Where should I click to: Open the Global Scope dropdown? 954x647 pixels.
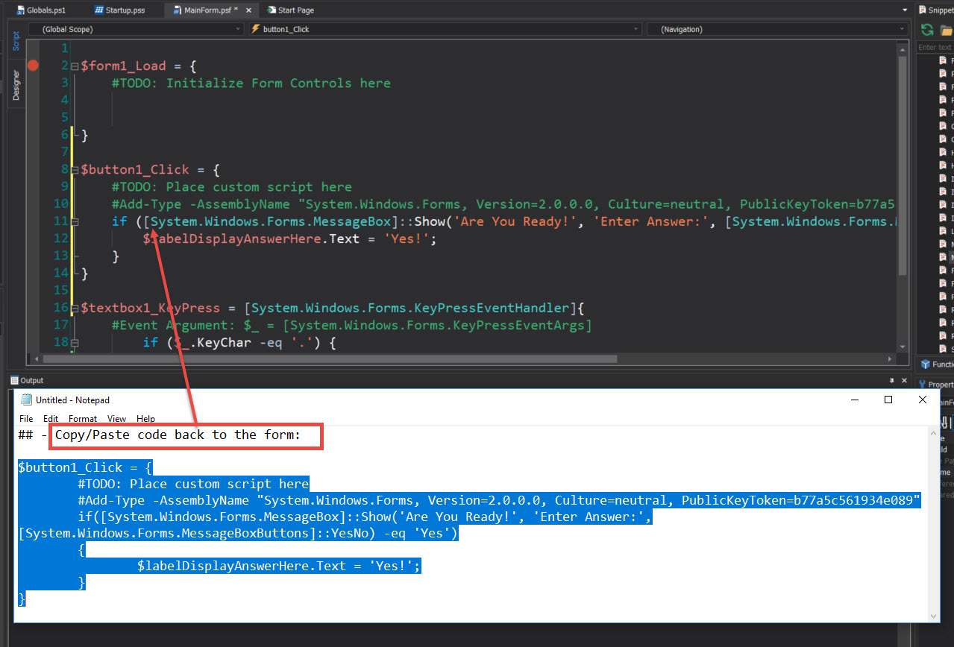click(x=136, y=29)
